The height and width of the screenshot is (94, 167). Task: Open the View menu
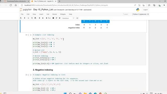click(34, 14)
